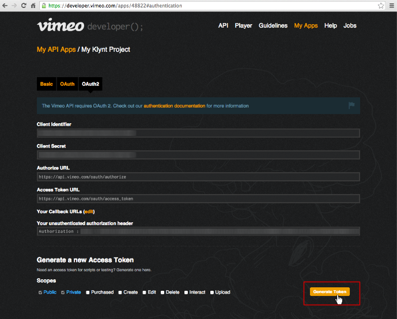The height and width of the screenshot is (319, 397).
Task: Click the 'My Klynt Project' title text
Action: (x=105, y=50)
